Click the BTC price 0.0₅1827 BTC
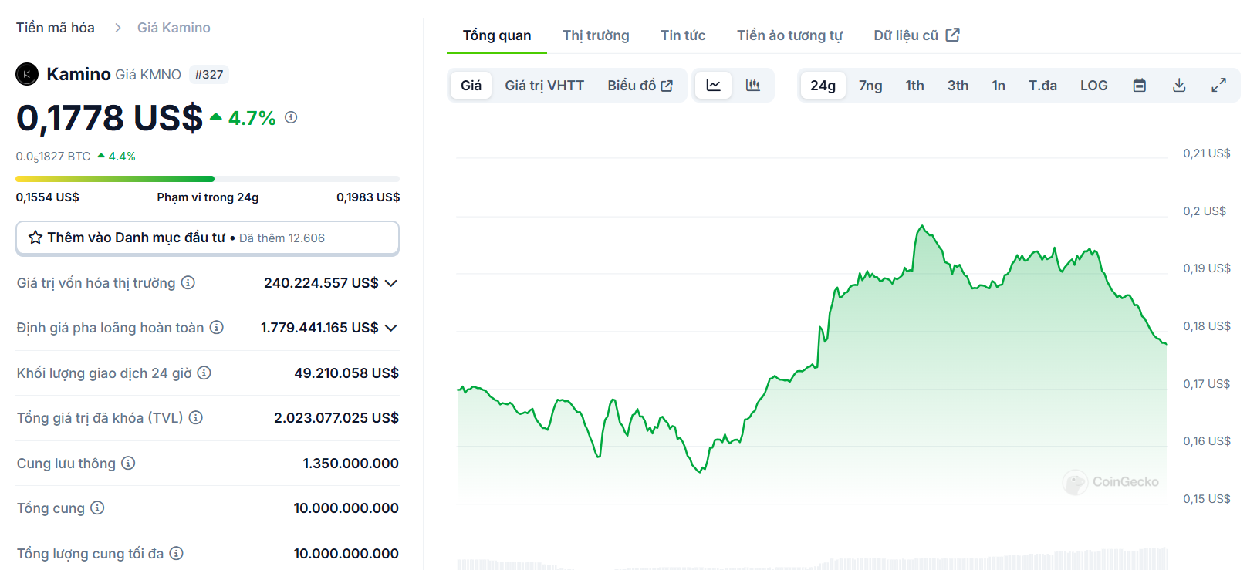The height and width of the screenshot is (570, 1257). pyautogui.click(x=53, y=157)
